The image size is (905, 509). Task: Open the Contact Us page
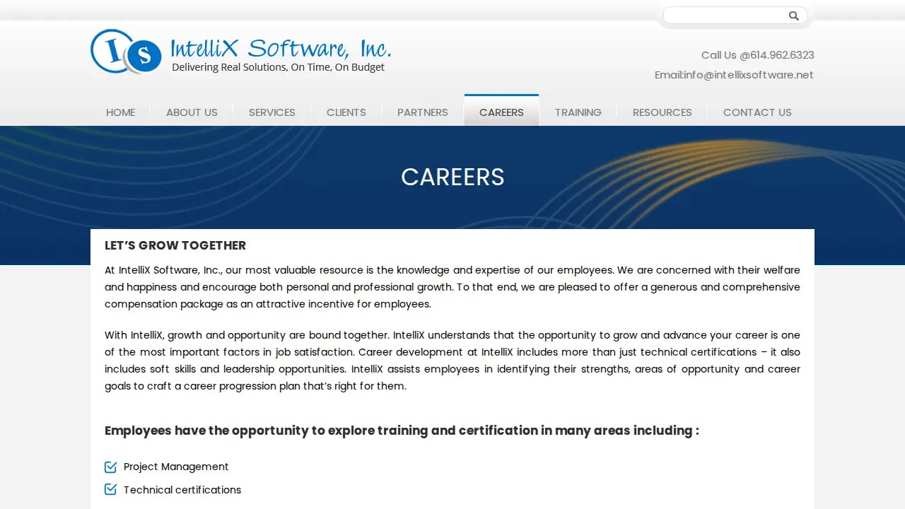pyautogui.click(x=757, y=112)
